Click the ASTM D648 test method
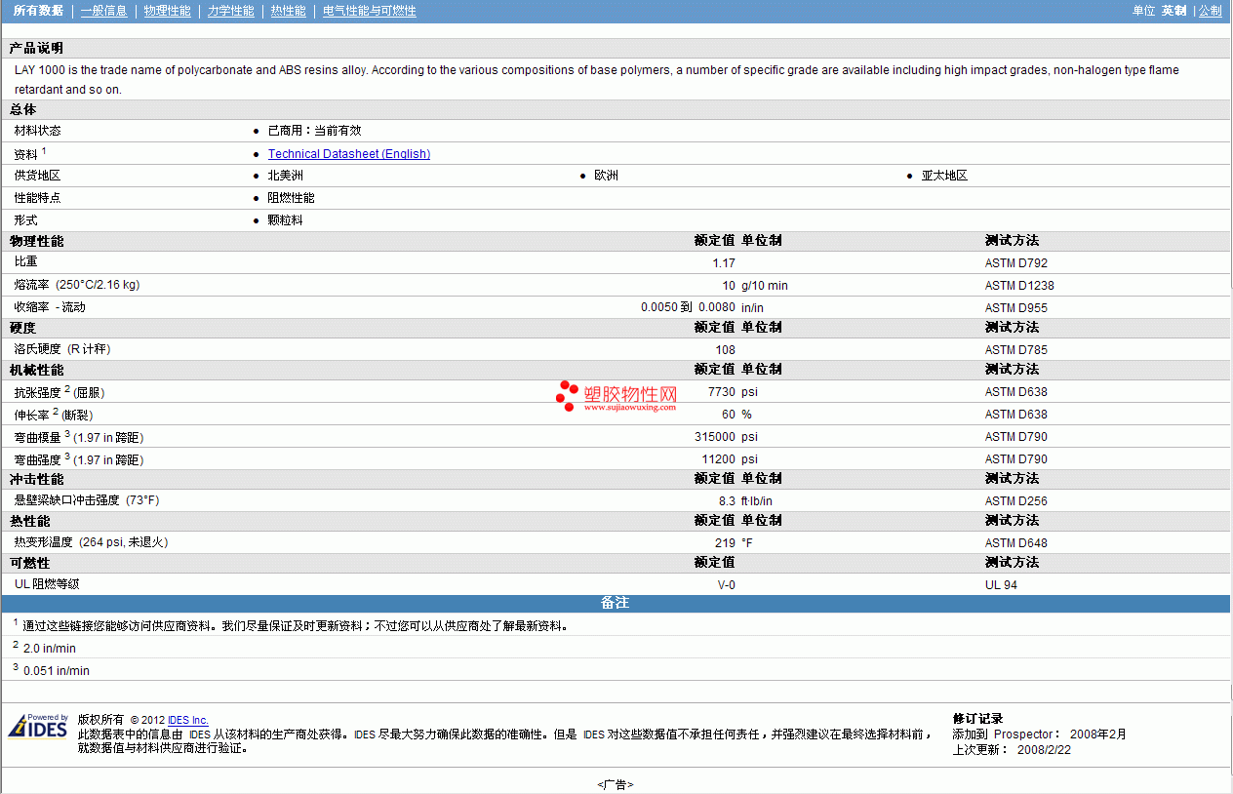 (1016, 543)
